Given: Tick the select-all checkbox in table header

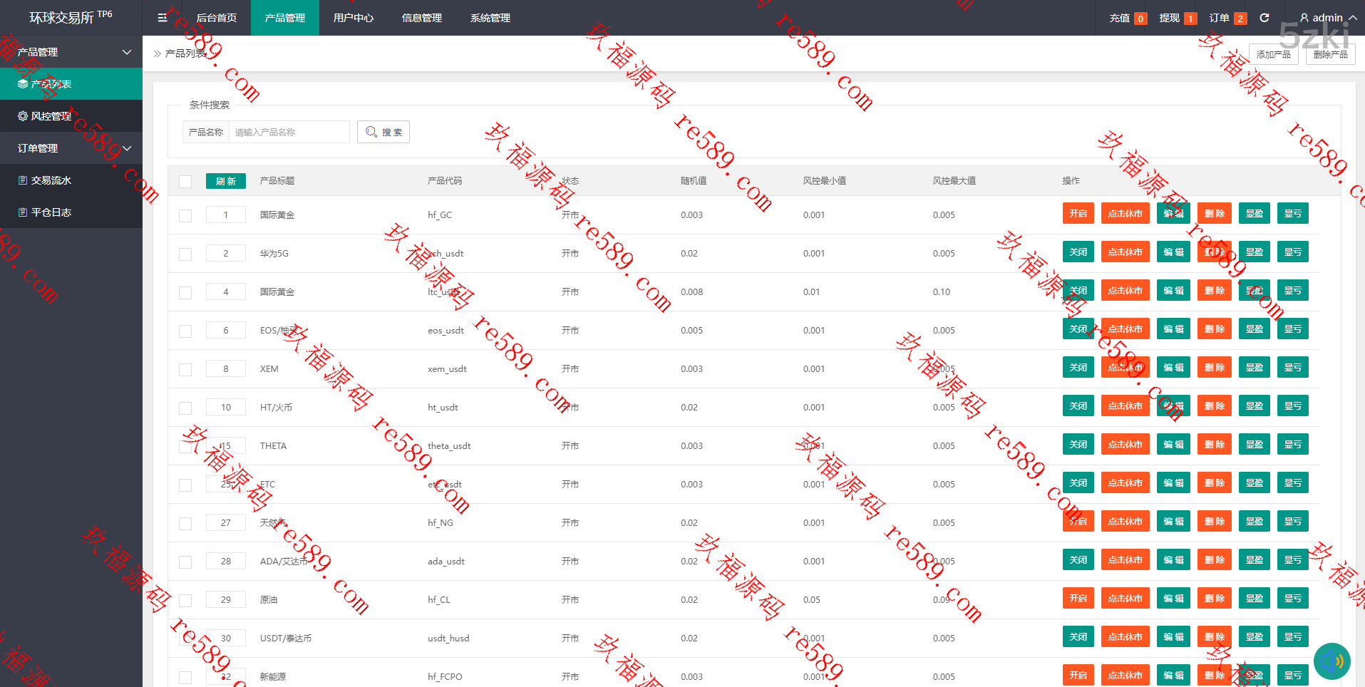Looking at the screenshot, I should point(185,182).
